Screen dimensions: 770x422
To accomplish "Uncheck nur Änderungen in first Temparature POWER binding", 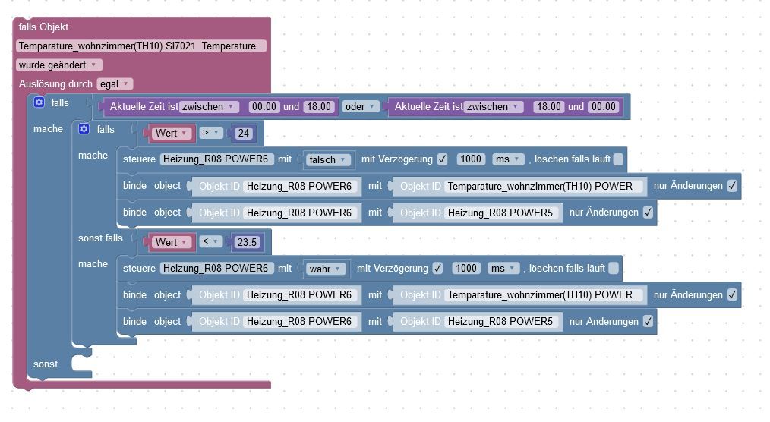I will pyautogui.click(x=732, y=185).
